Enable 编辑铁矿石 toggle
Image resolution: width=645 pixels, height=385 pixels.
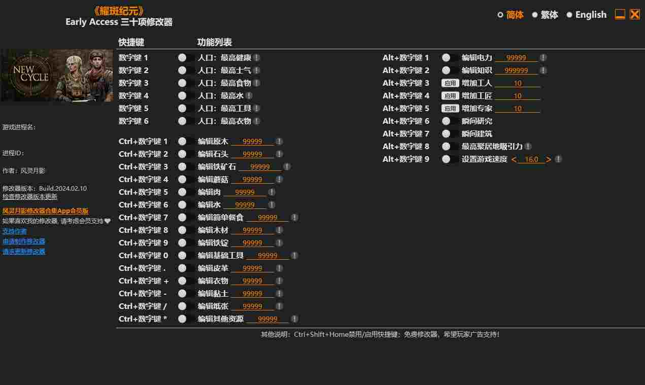(x=186, y=167)
